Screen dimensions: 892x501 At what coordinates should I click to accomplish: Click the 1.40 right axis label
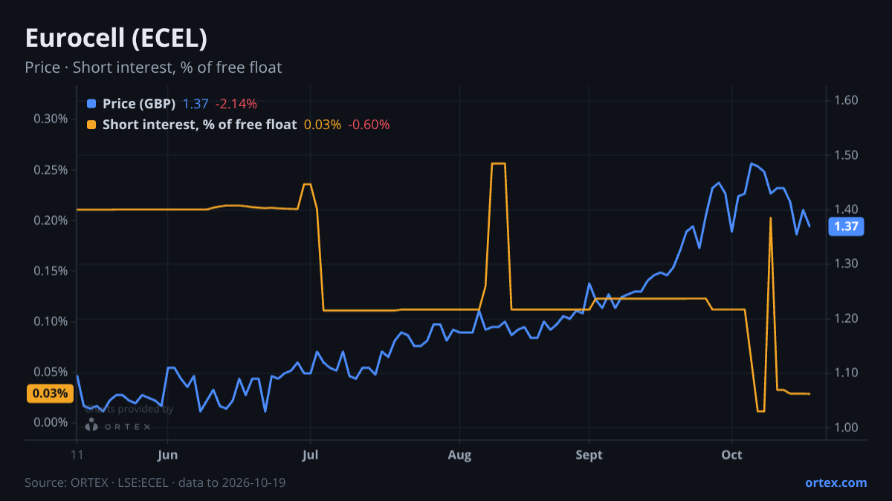point(847,209)
